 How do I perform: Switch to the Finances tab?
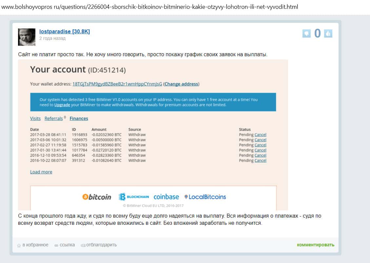pyautogui.click(x=79, y=119)
